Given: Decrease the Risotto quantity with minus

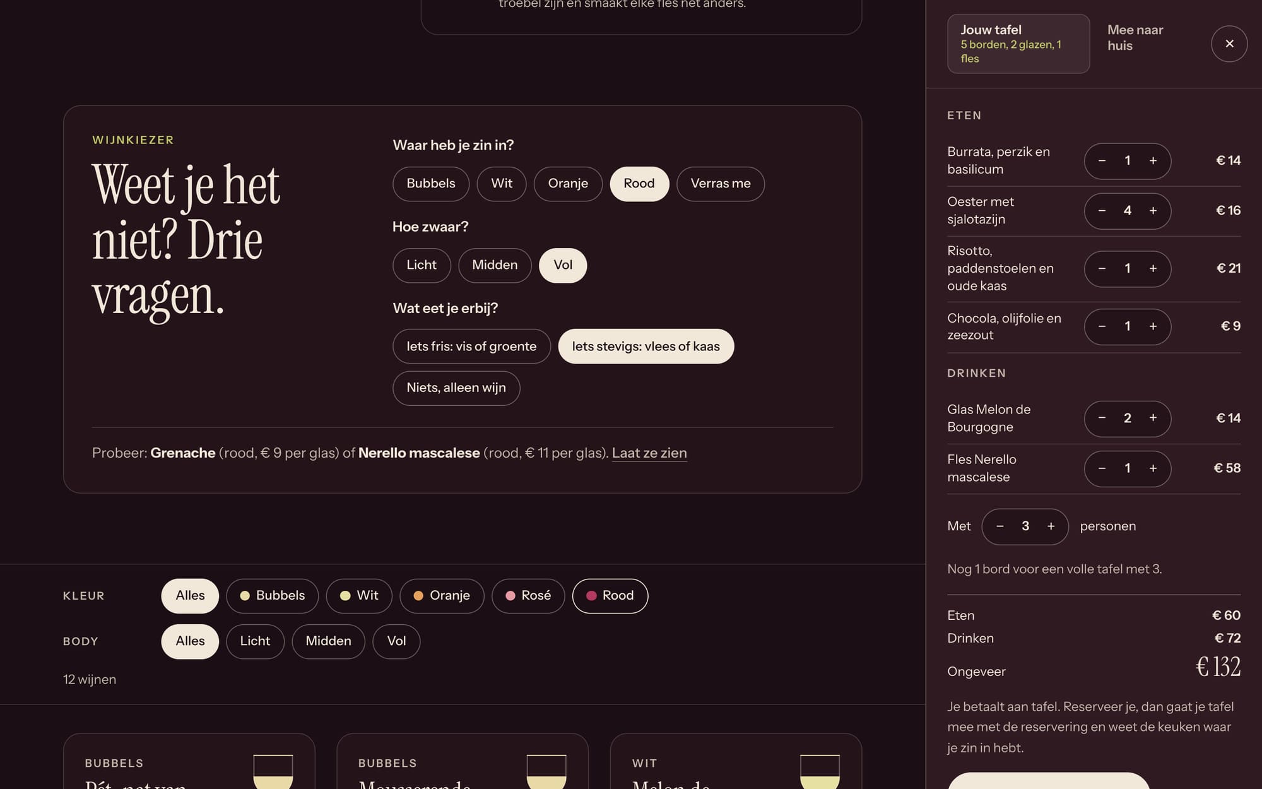Looking at the screenshot, I should click(1102, 269).
